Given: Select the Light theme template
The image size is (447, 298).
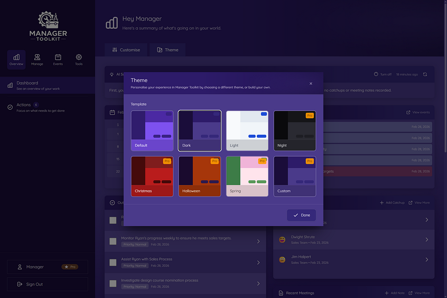Looking at the screenshot, I should [x=247, y=130].
